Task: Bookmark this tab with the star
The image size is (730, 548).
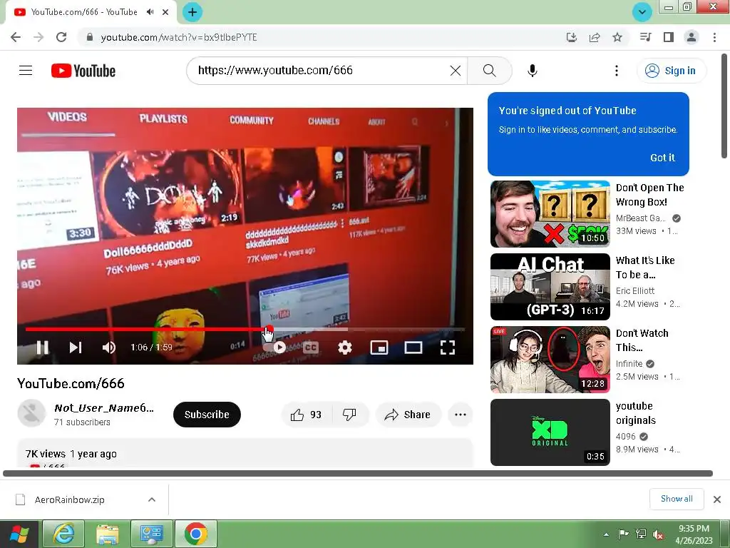Action: tap(617, 37)
